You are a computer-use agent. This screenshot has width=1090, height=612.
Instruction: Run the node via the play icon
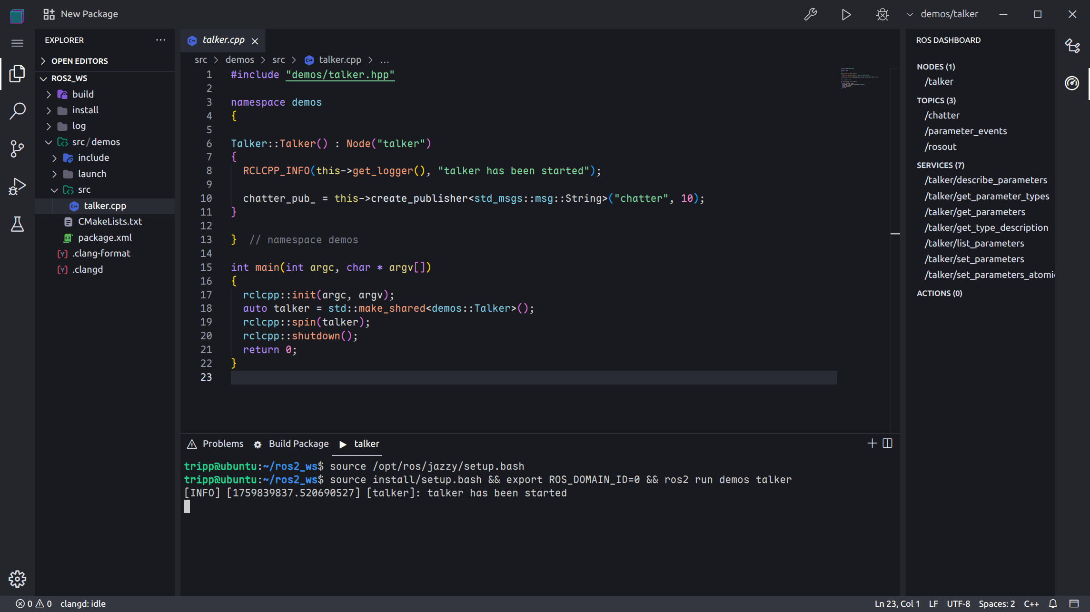(x=846, y=15)
